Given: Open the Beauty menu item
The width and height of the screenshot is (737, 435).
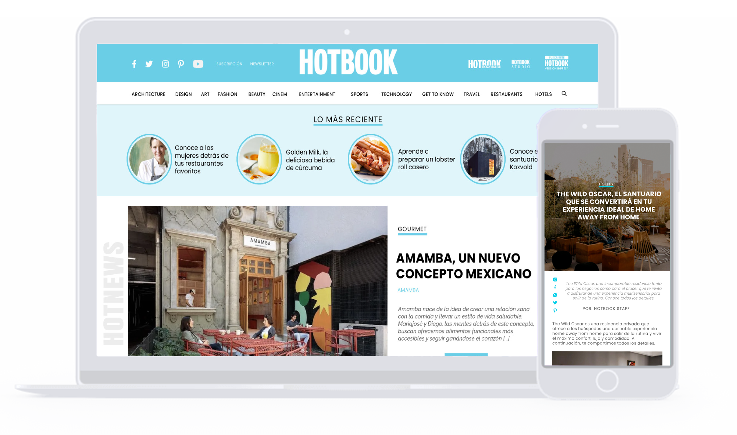Looking at the screenshot, I should (x=257, y=94).
